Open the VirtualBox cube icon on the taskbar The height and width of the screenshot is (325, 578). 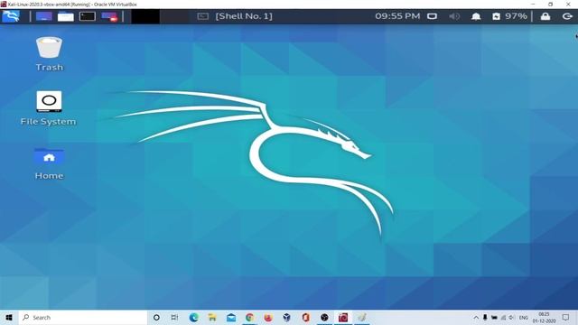click(x=287, y=317)
